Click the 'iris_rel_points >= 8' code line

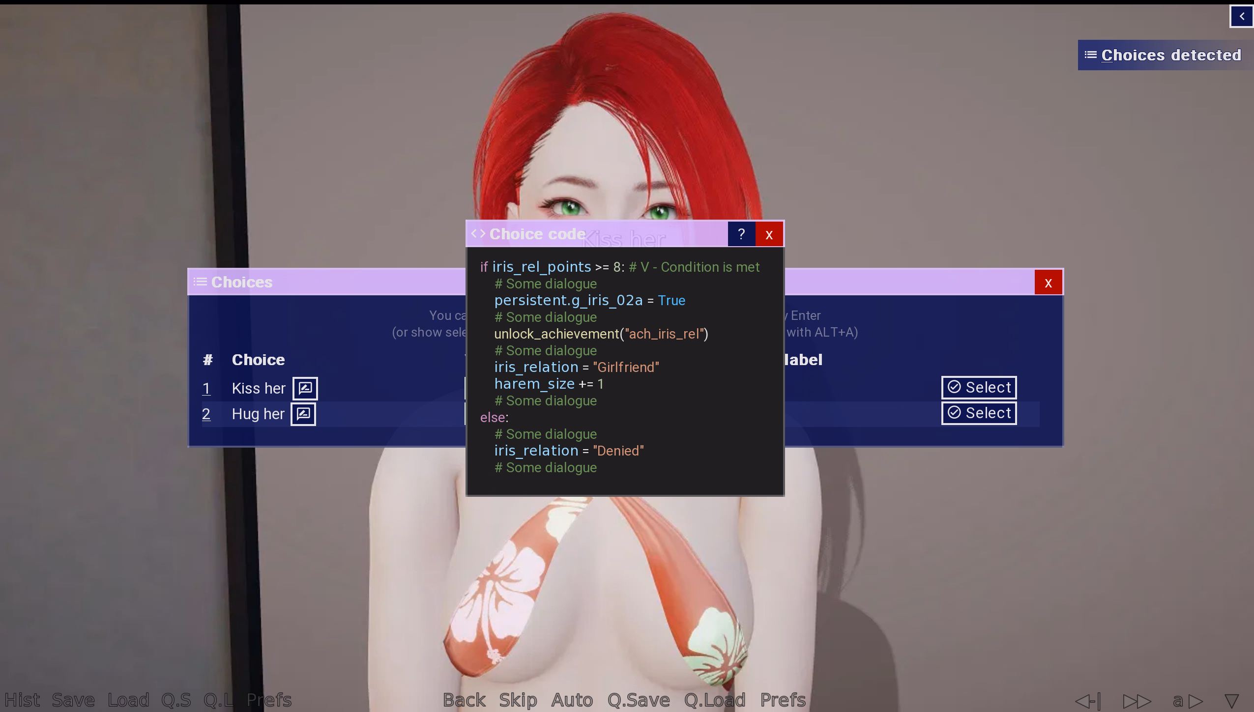(x=619, y=267)
